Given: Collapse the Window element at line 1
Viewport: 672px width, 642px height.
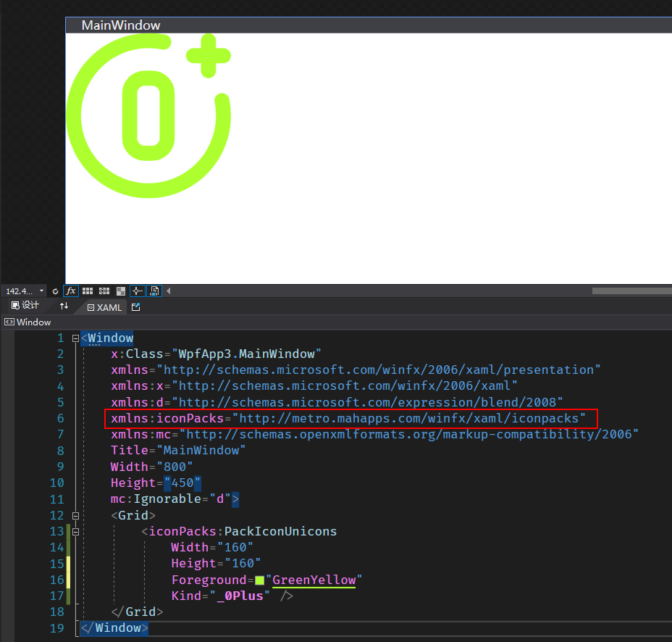Looking at the screenshot, I should pyautogui.click(x=75, y=338).
